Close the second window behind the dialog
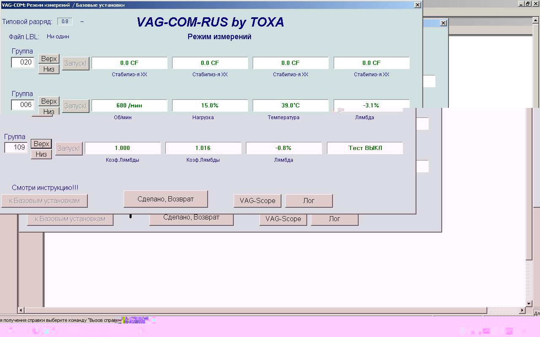 pos(443,23)
